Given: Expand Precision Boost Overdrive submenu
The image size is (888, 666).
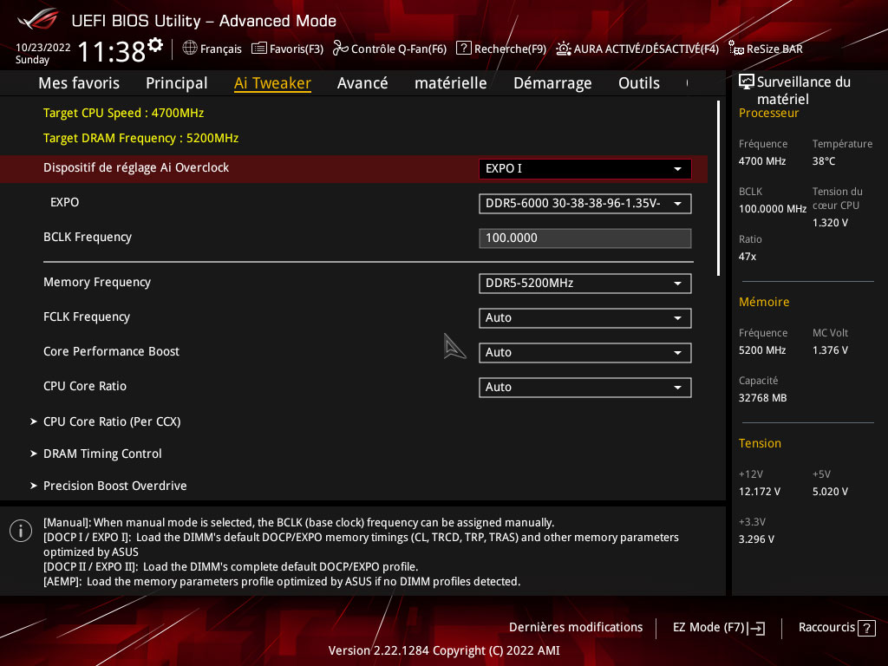Looking at the screenshot, I should tap(114, 486).
